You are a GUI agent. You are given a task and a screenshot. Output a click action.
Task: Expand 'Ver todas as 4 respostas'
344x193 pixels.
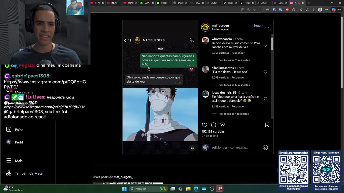(x=234, y=114)
